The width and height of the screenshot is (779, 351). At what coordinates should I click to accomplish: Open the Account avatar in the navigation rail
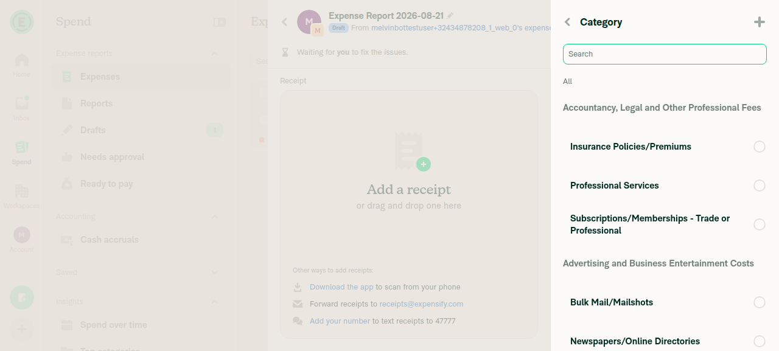tap(22, 240)
